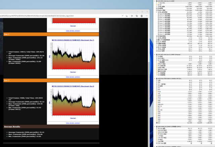Image resolution: width=215 pixels, height=147 pixels.
Task: Click the voltage icon on +12V row
Action: 157,99
